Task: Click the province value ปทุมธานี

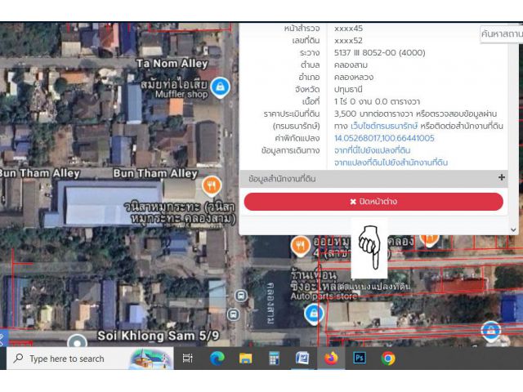Action: (348, 89)
